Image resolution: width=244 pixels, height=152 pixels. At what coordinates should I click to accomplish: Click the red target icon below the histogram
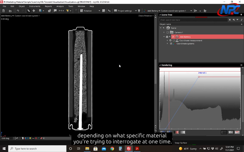tap(177, 132)
